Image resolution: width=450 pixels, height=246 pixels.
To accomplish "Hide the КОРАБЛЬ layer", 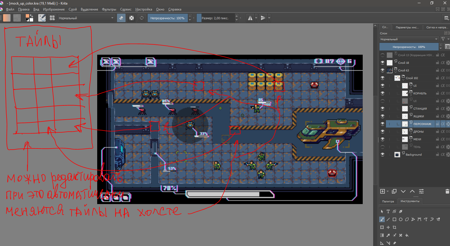I will pos(383,93).
